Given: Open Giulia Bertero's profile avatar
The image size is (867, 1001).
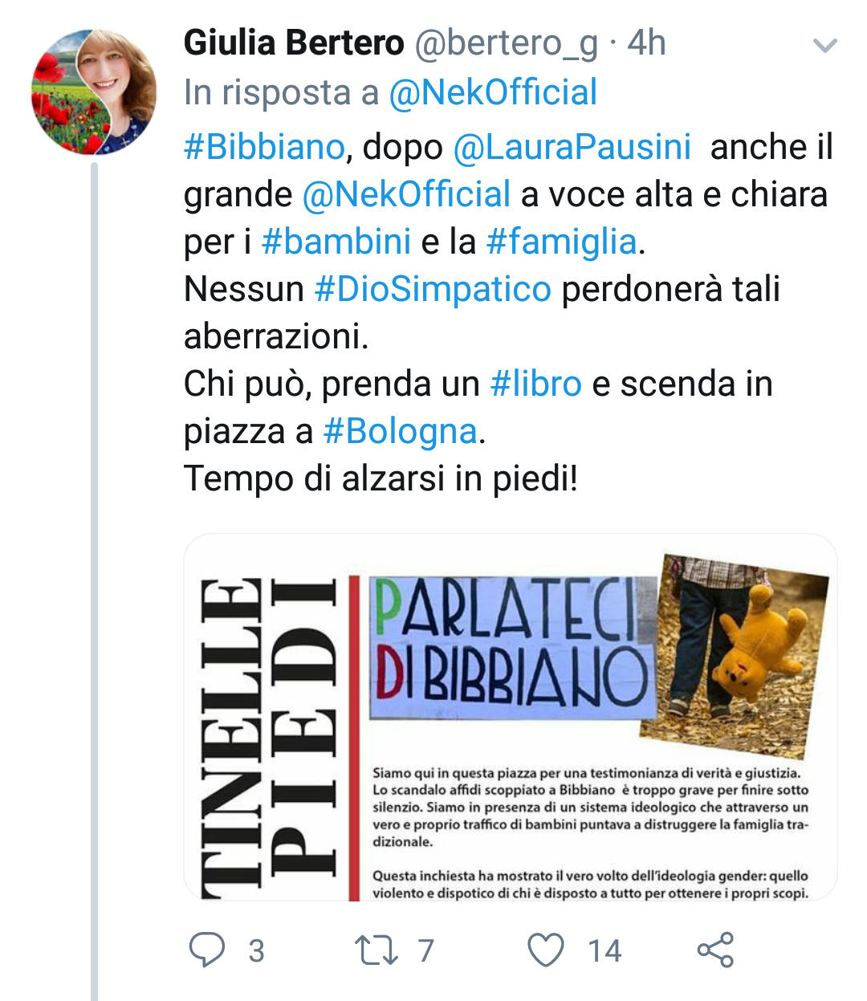Looking at the screenshot, I should click(94, 92).
